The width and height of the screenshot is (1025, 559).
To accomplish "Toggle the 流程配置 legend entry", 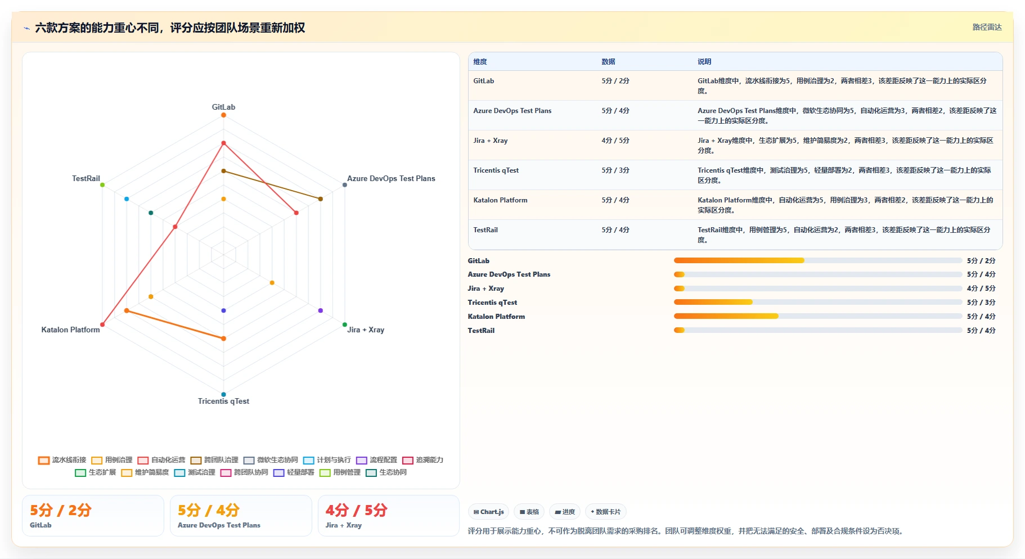I will [x=376, y=460].
